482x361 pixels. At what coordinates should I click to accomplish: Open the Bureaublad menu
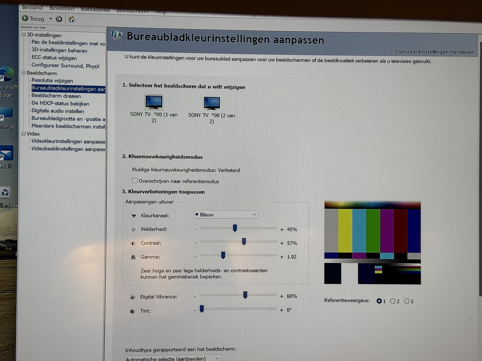tap(95, 9)
